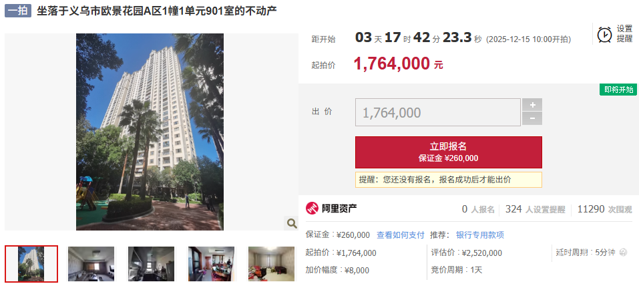Select the third kitchen thumbnail

[x=151, y=264]
